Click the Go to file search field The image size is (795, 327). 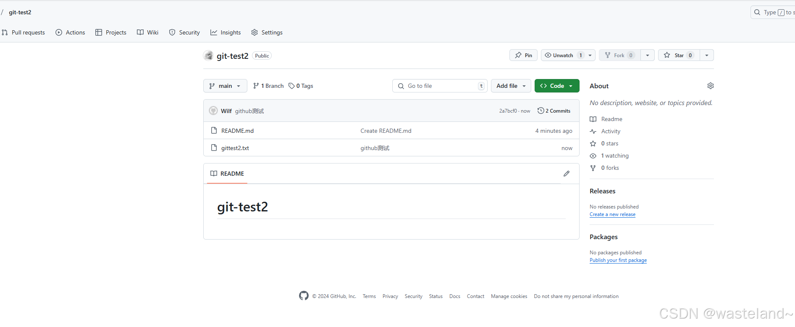point(440,86)
